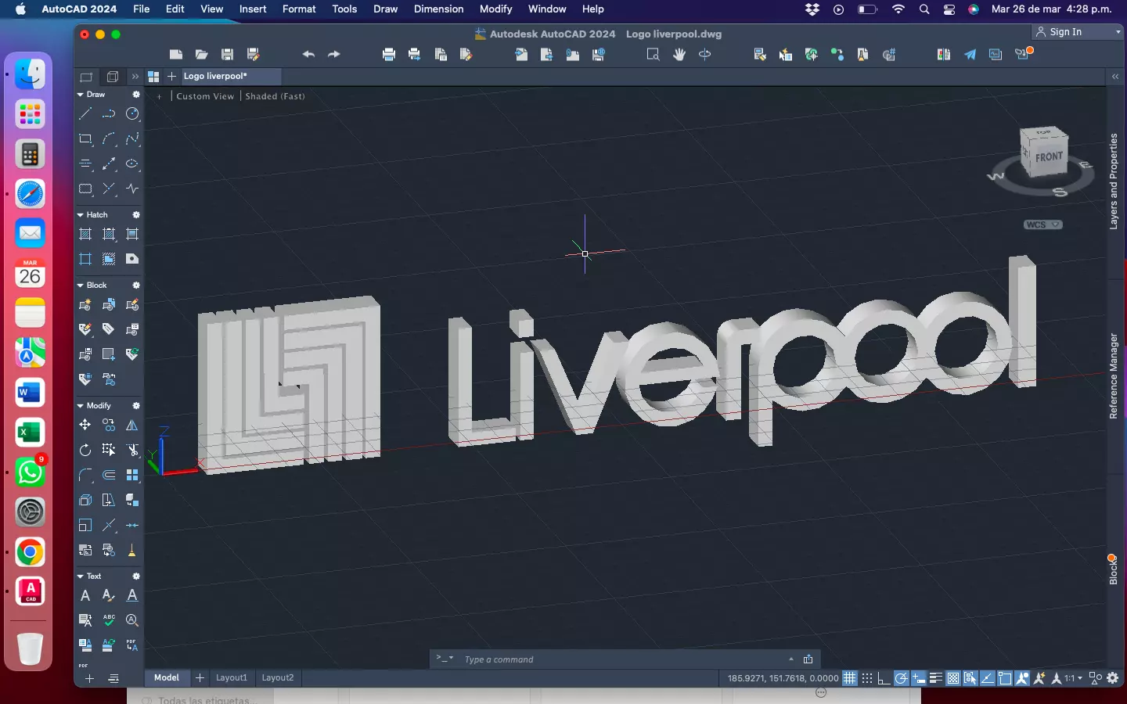Select the Spline tool

132,139
